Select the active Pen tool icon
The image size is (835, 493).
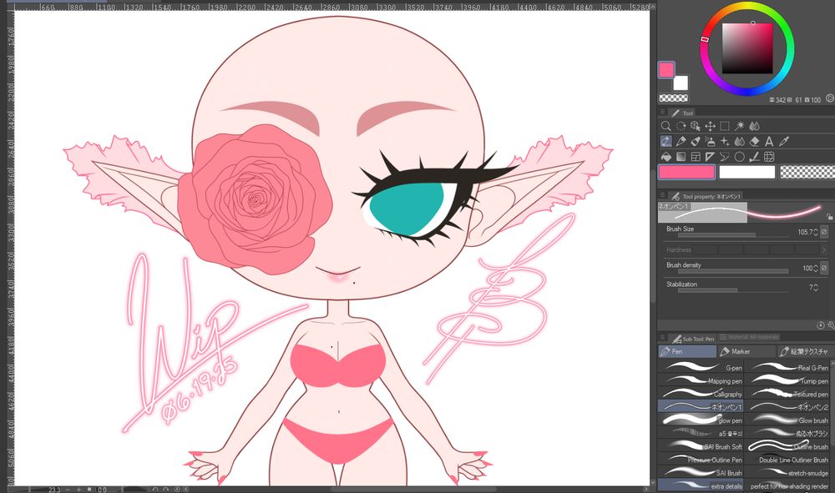665,142
